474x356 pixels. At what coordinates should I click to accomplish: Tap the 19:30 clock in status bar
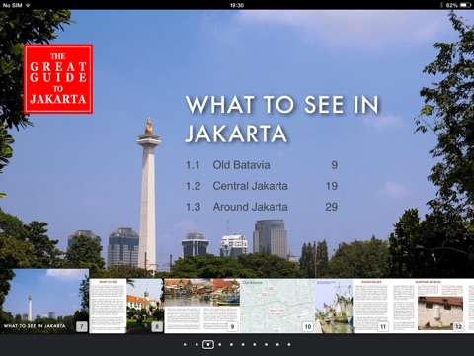[237, 5]
